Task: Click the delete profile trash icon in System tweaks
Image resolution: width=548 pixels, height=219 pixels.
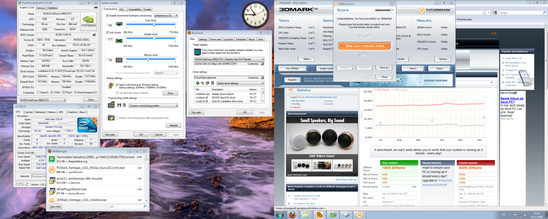Action: [124, 105]
